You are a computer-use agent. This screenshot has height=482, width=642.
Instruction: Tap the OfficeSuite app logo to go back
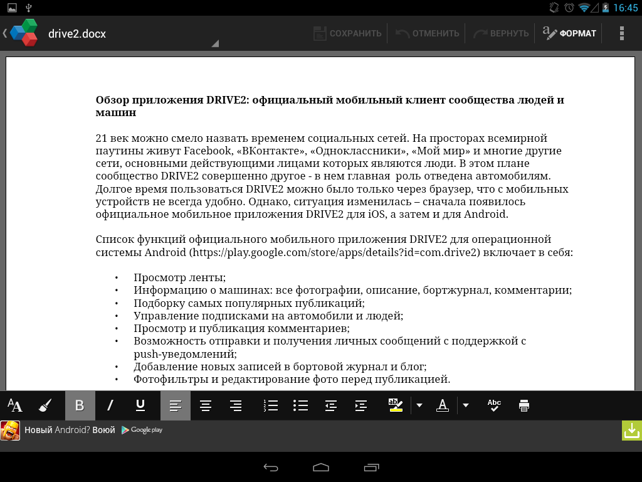23,33
